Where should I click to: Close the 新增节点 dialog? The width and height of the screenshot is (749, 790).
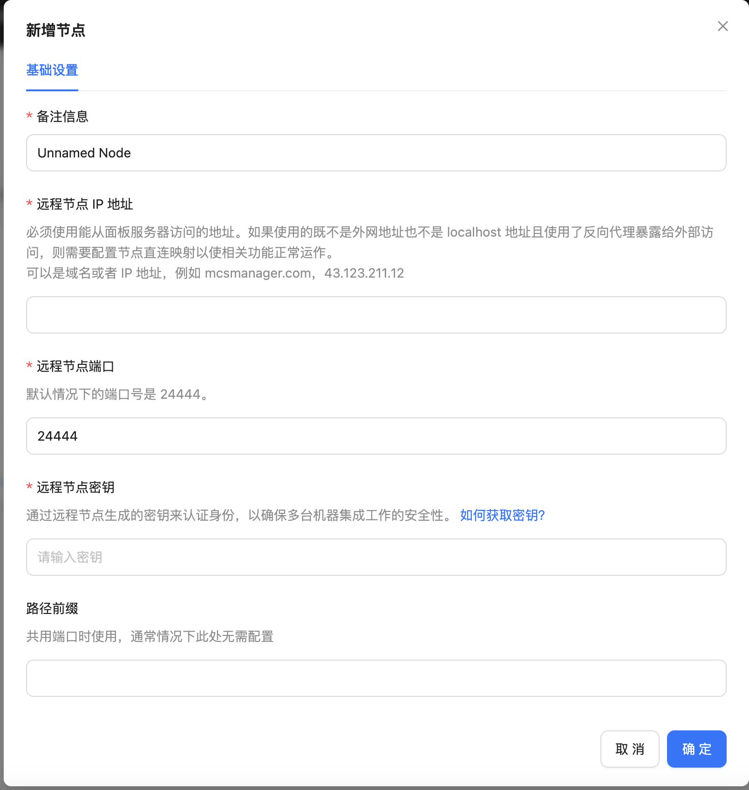pos(722,26)
